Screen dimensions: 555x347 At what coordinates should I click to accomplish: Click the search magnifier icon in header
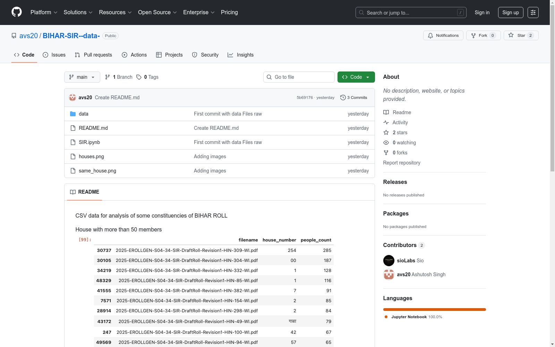[361, 12]
